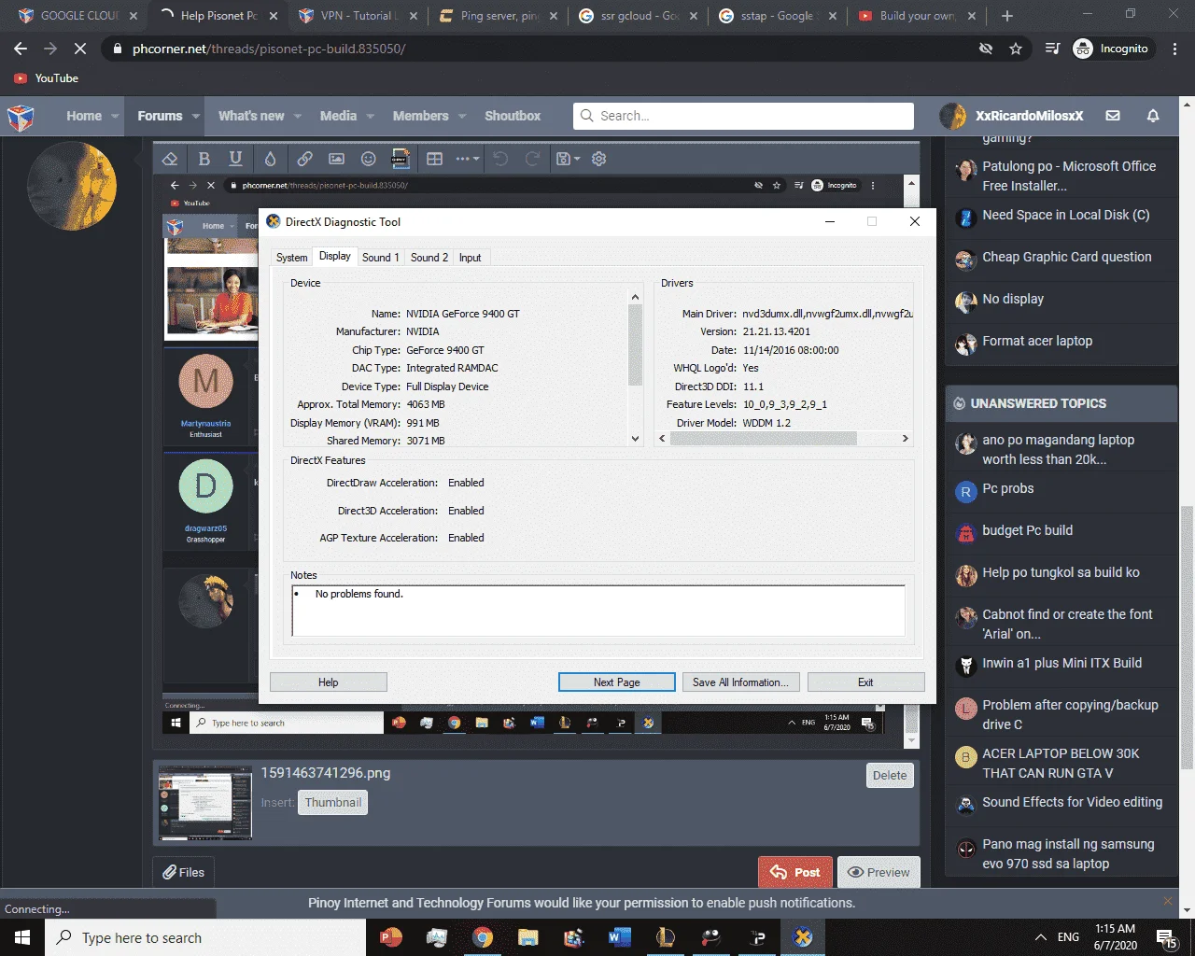Open the alerts bell icon
Viewport: 1195px width, 956px height.
tap(1153, 116)
